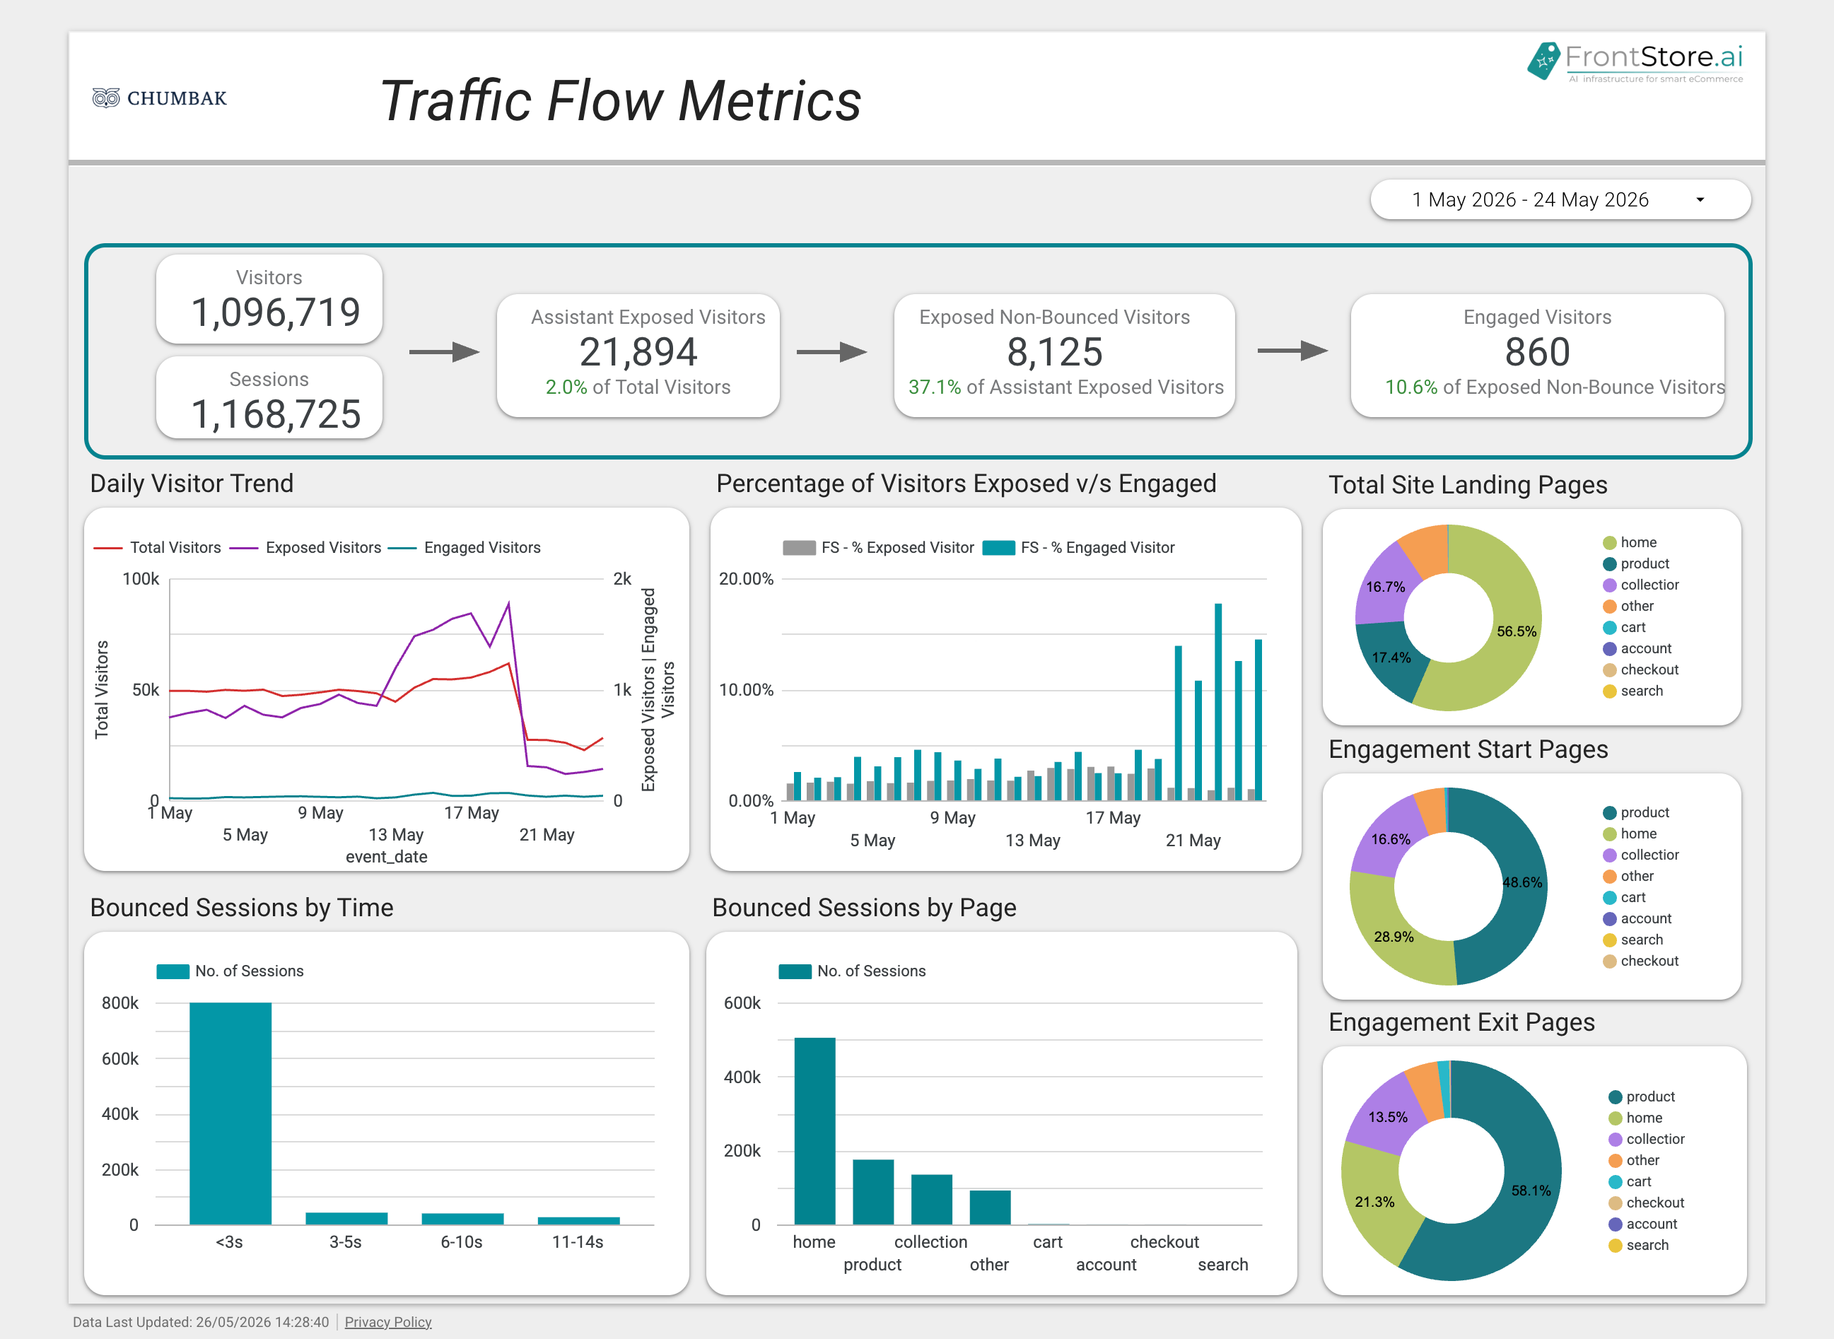Toggle FS - % Exposed Visitor legend swatch

pyautogui.click(x=798, y=547)
